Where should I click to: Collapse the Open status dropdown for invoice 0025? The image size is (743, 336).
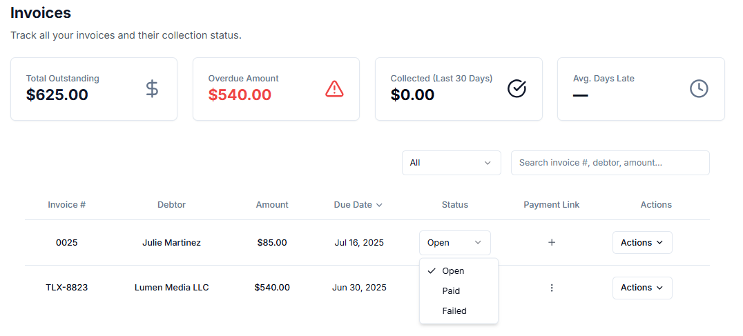(x=454, y=243)
